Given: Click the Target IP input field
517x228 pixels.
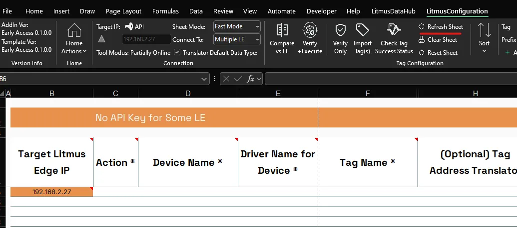Looking at the screenshot, I should coord(146,39).
